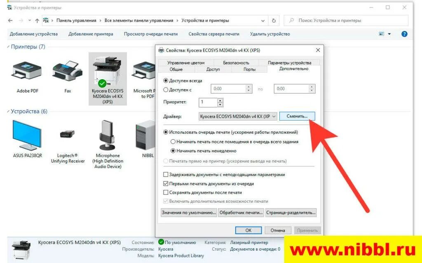Click the Приоритет value field
422x263 pixels.
[208, 102]
